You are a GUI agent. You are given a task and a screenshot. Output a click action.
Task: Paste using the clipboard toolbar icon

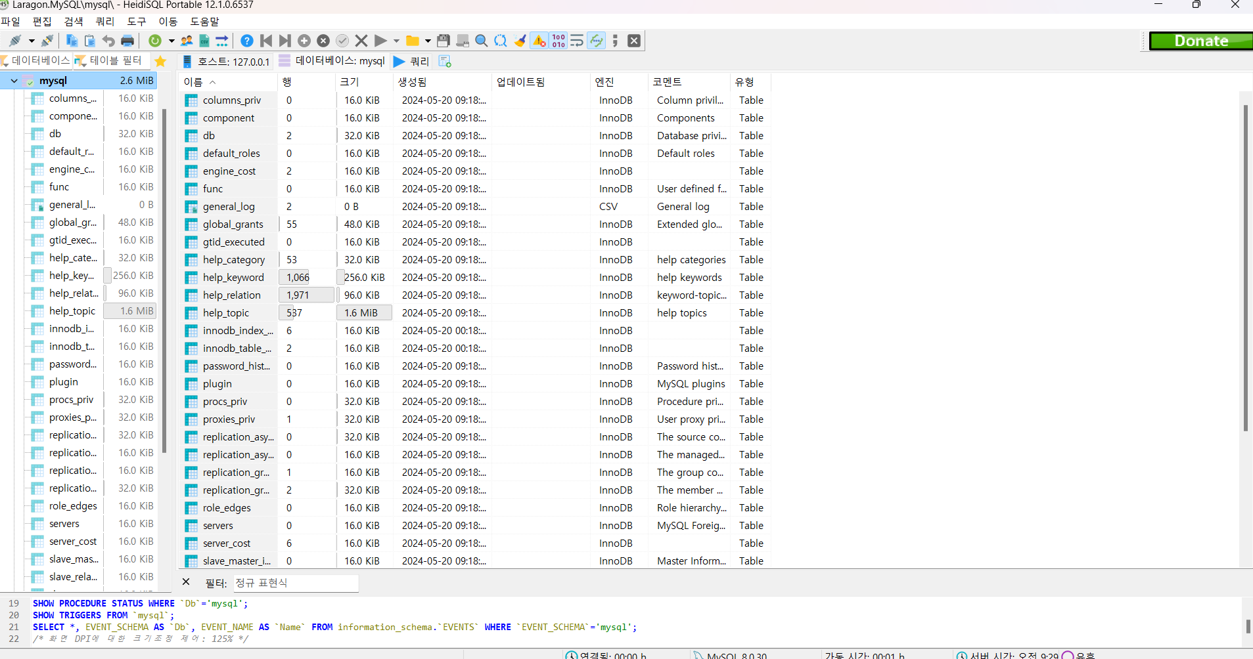click(90, 41)
